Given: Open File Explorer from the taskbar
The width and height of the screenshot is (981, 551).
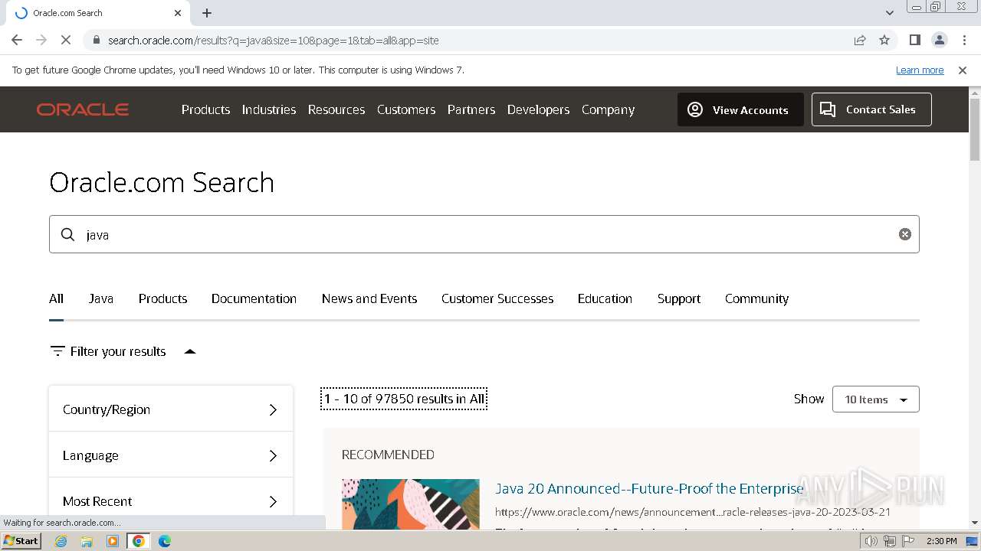Looking at the screenshot, I should tap(87, 541).
